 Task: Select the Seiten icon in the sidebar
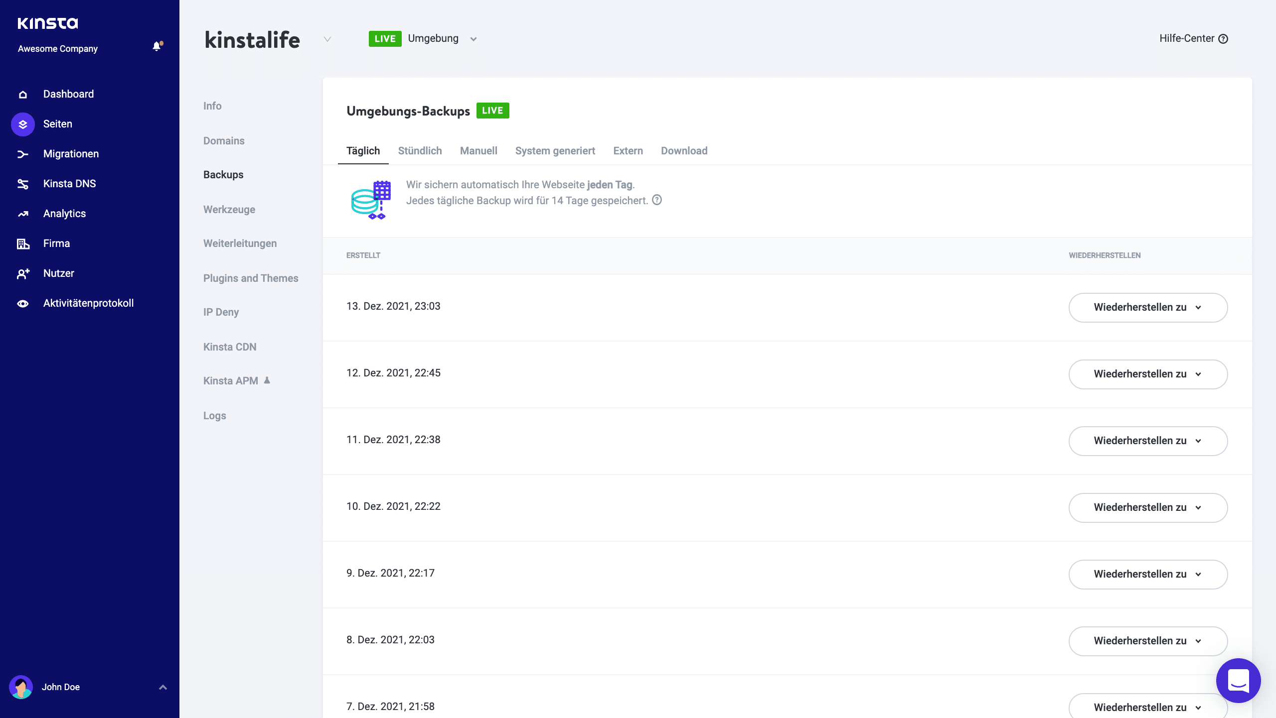(22, 123)
